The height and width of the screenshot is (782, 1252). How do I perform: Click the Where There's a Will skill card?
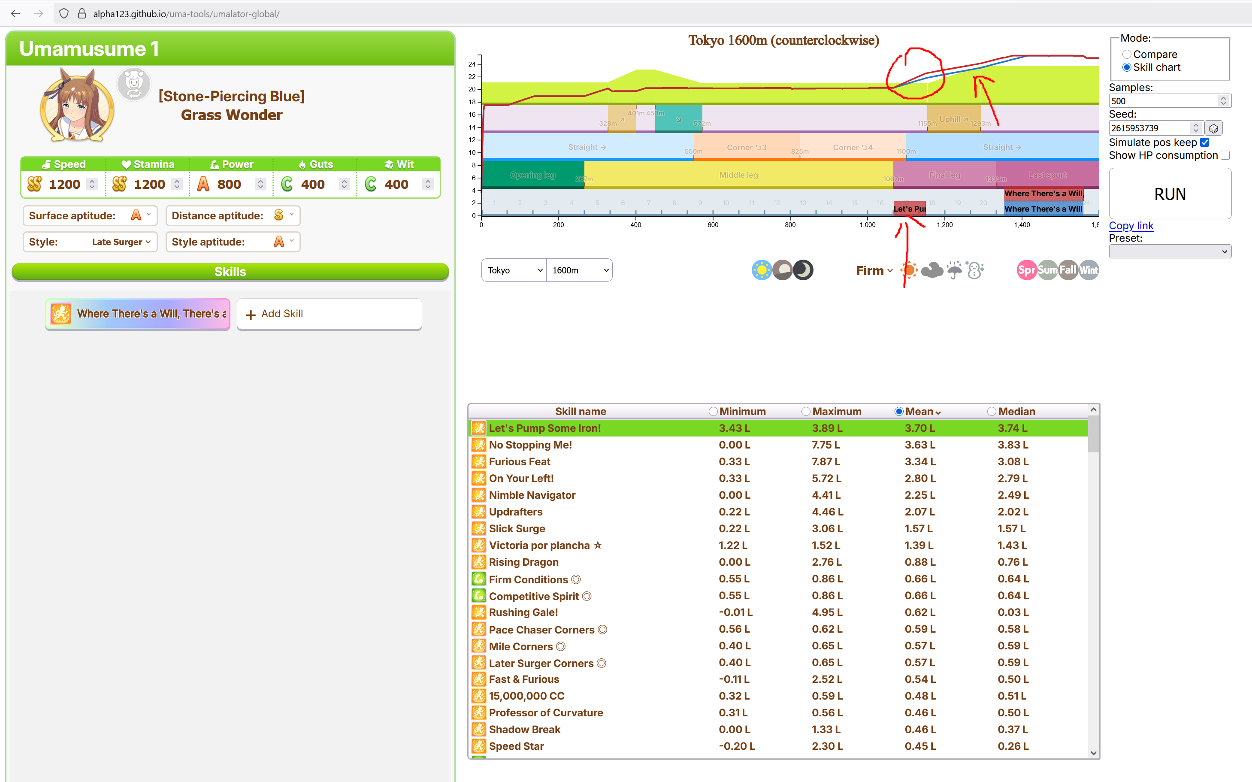point(137,313)
